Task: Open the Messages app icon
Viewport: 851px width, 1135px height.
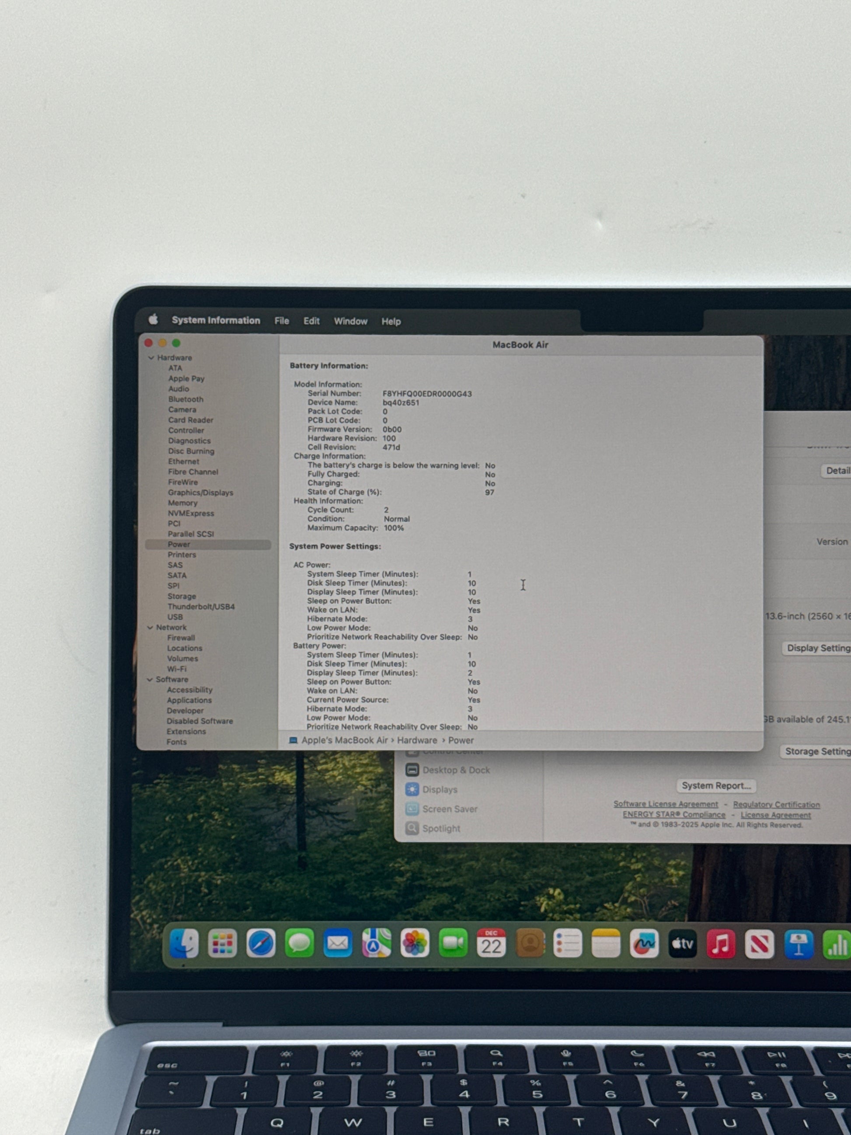Action: point(299,943)
